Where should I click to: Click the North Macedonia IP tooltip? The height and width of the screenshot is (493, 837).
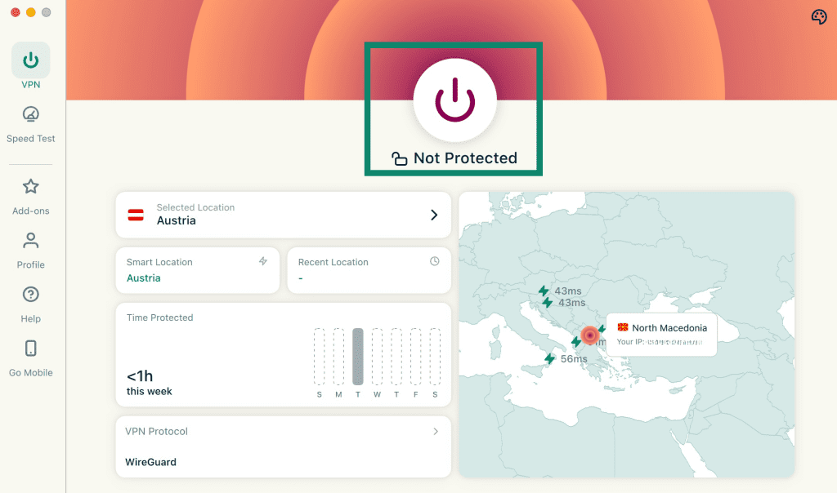[x=661, y=335]
